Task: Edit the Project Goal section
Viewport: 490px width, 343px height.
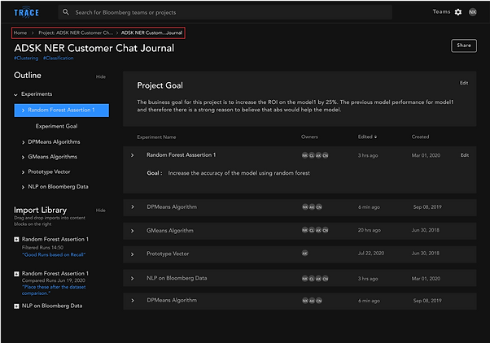Action: click(x=464, y=83)
